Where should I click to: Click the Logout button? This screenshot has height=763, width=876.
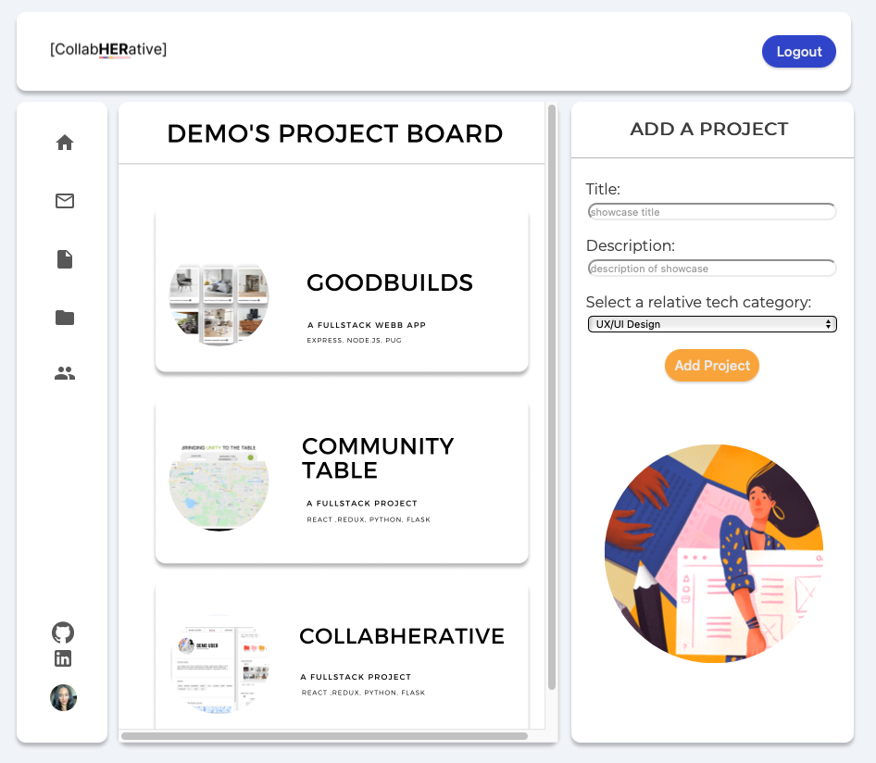(798, 51)
